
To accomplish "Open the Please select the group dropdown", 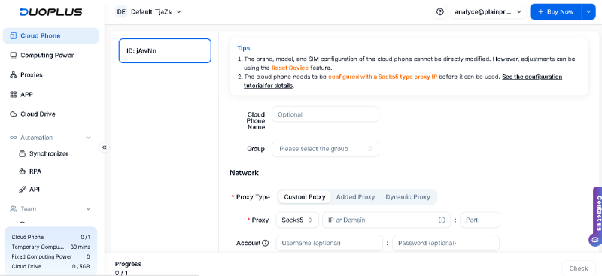I will tap(325, 149).
